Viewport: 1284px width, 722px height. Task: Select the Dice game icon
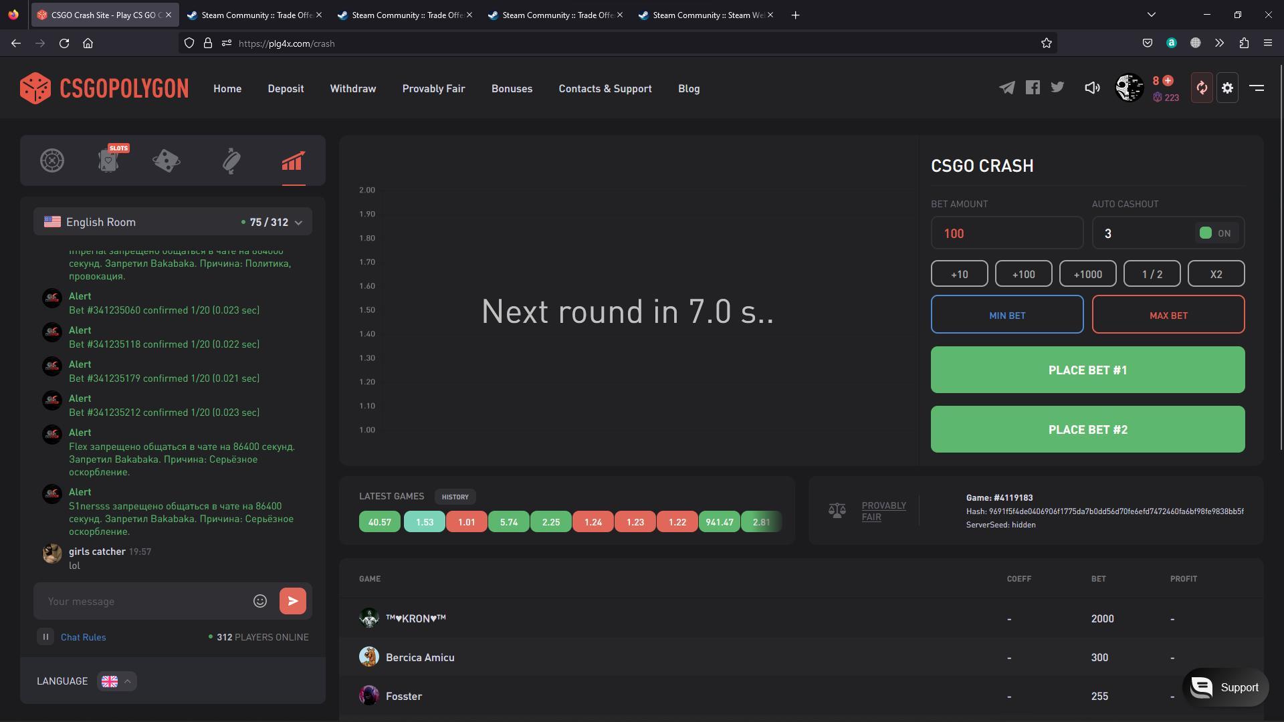click(167, 160)
